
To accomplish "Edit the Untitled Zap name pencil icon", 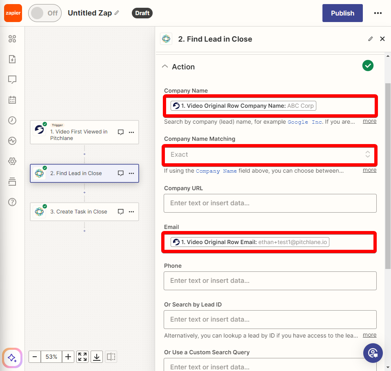I will click(x=117, y=13).
